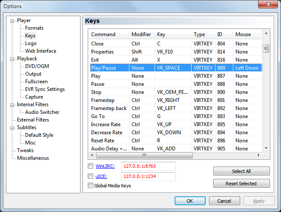Click the Increase Rate command
281x212 pixels.
click(175, 124)
